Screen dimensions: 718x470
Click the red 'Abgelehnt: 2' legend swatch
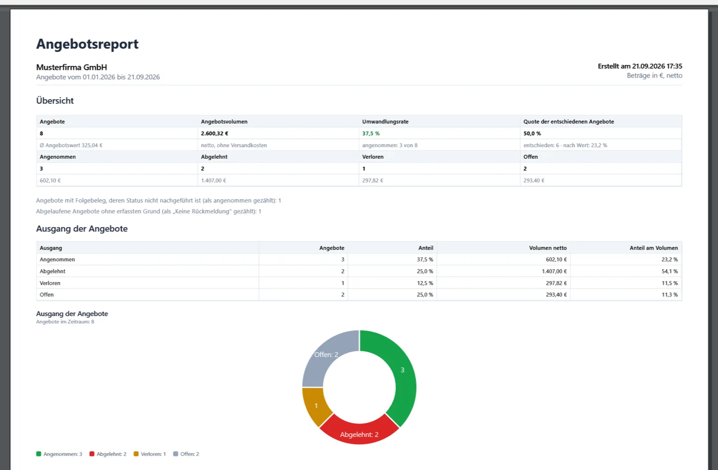pos(92,454)
